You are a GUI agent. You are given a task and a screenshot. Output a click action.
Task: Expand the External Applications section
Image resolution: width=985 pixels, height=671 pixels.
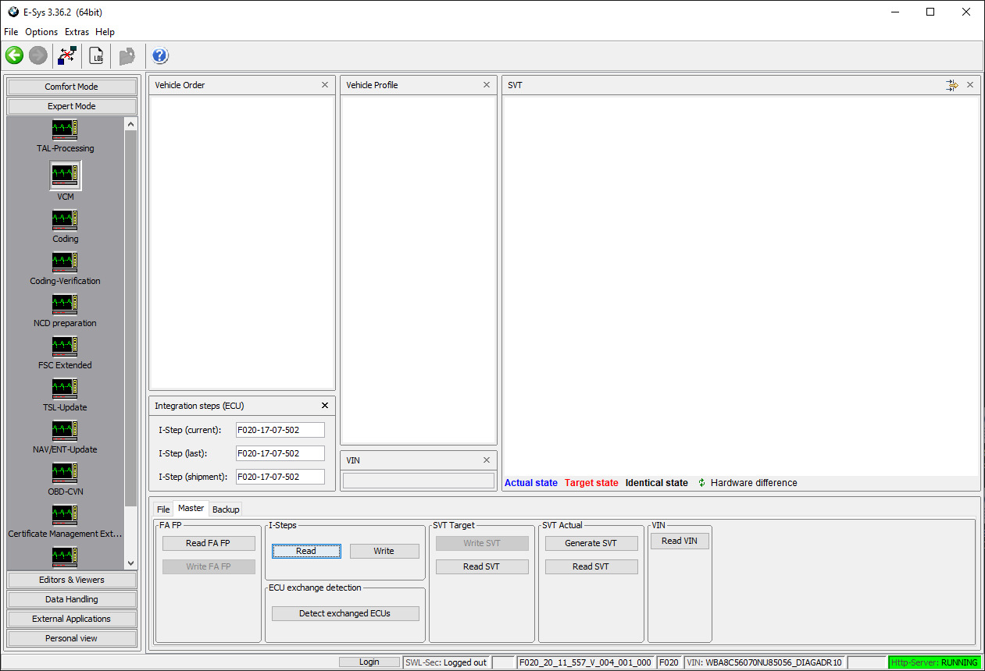click(x=72, y=619)
